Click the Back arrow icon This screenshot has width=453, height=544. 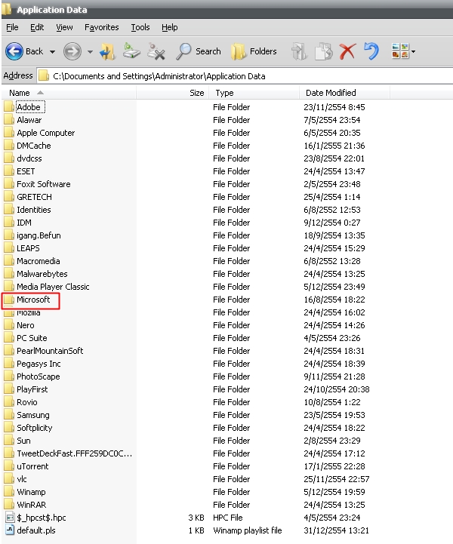coord(14,51)
